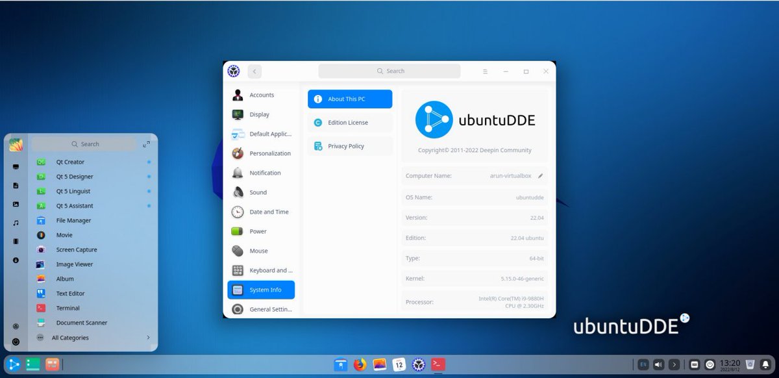Screen dimensions: 779x378
Task: Click the launcher Search field
Action: tap(85, 144)
